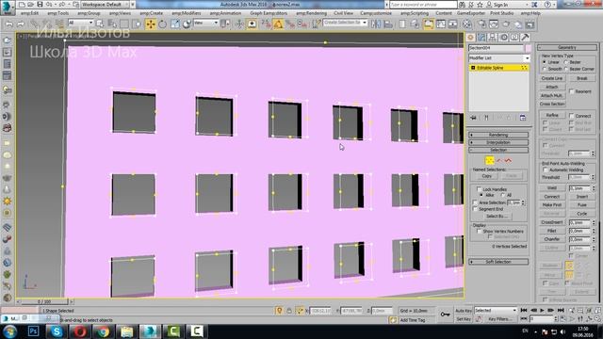Open the Modify command panel tab
The image size is (603, 339).
(x=481, y=38)
